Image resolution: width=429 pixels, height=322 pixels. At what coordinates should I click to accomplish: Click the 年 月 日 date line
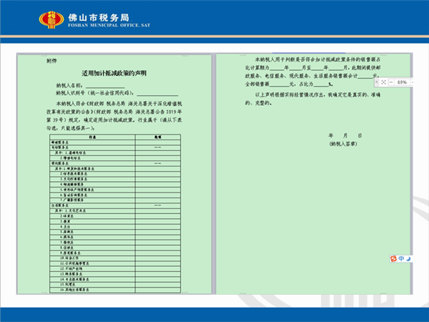(x=345, y=135)
